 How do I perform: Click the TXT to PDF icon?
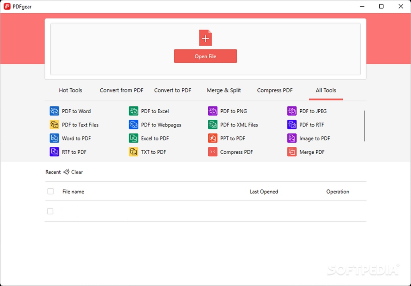(x=133, y=152)
